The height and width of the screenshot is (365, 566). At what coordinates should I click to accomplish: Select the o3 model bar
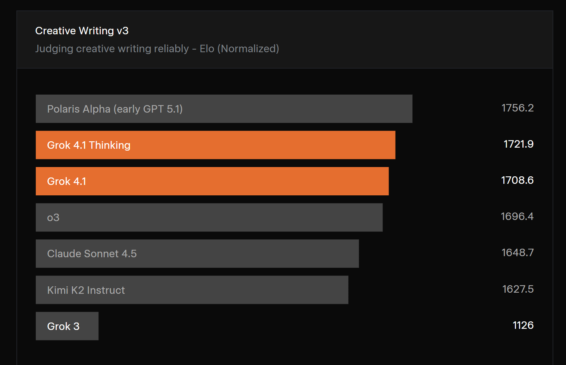(209, 217)
